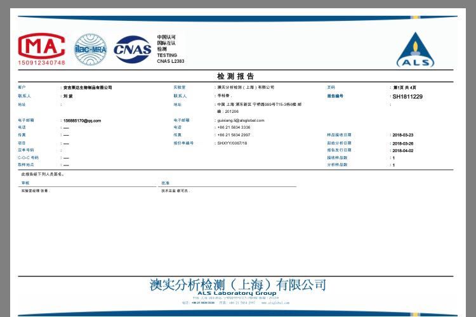Select lab email guixiang.li@alsglobal.com
The image size is (476, 317).
click(241, 120)
